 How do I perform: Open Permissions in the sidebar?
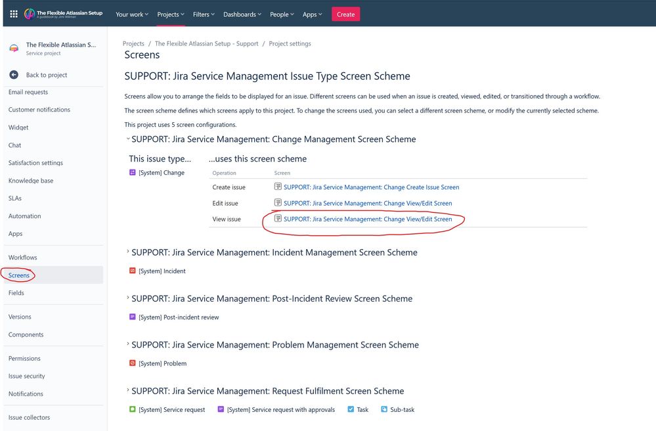(x=24, y=359)
